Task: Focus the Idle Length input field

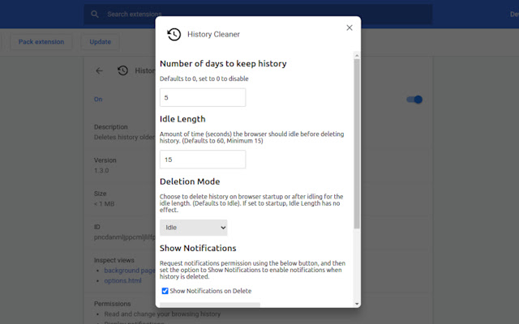Action: click(203, 160)
